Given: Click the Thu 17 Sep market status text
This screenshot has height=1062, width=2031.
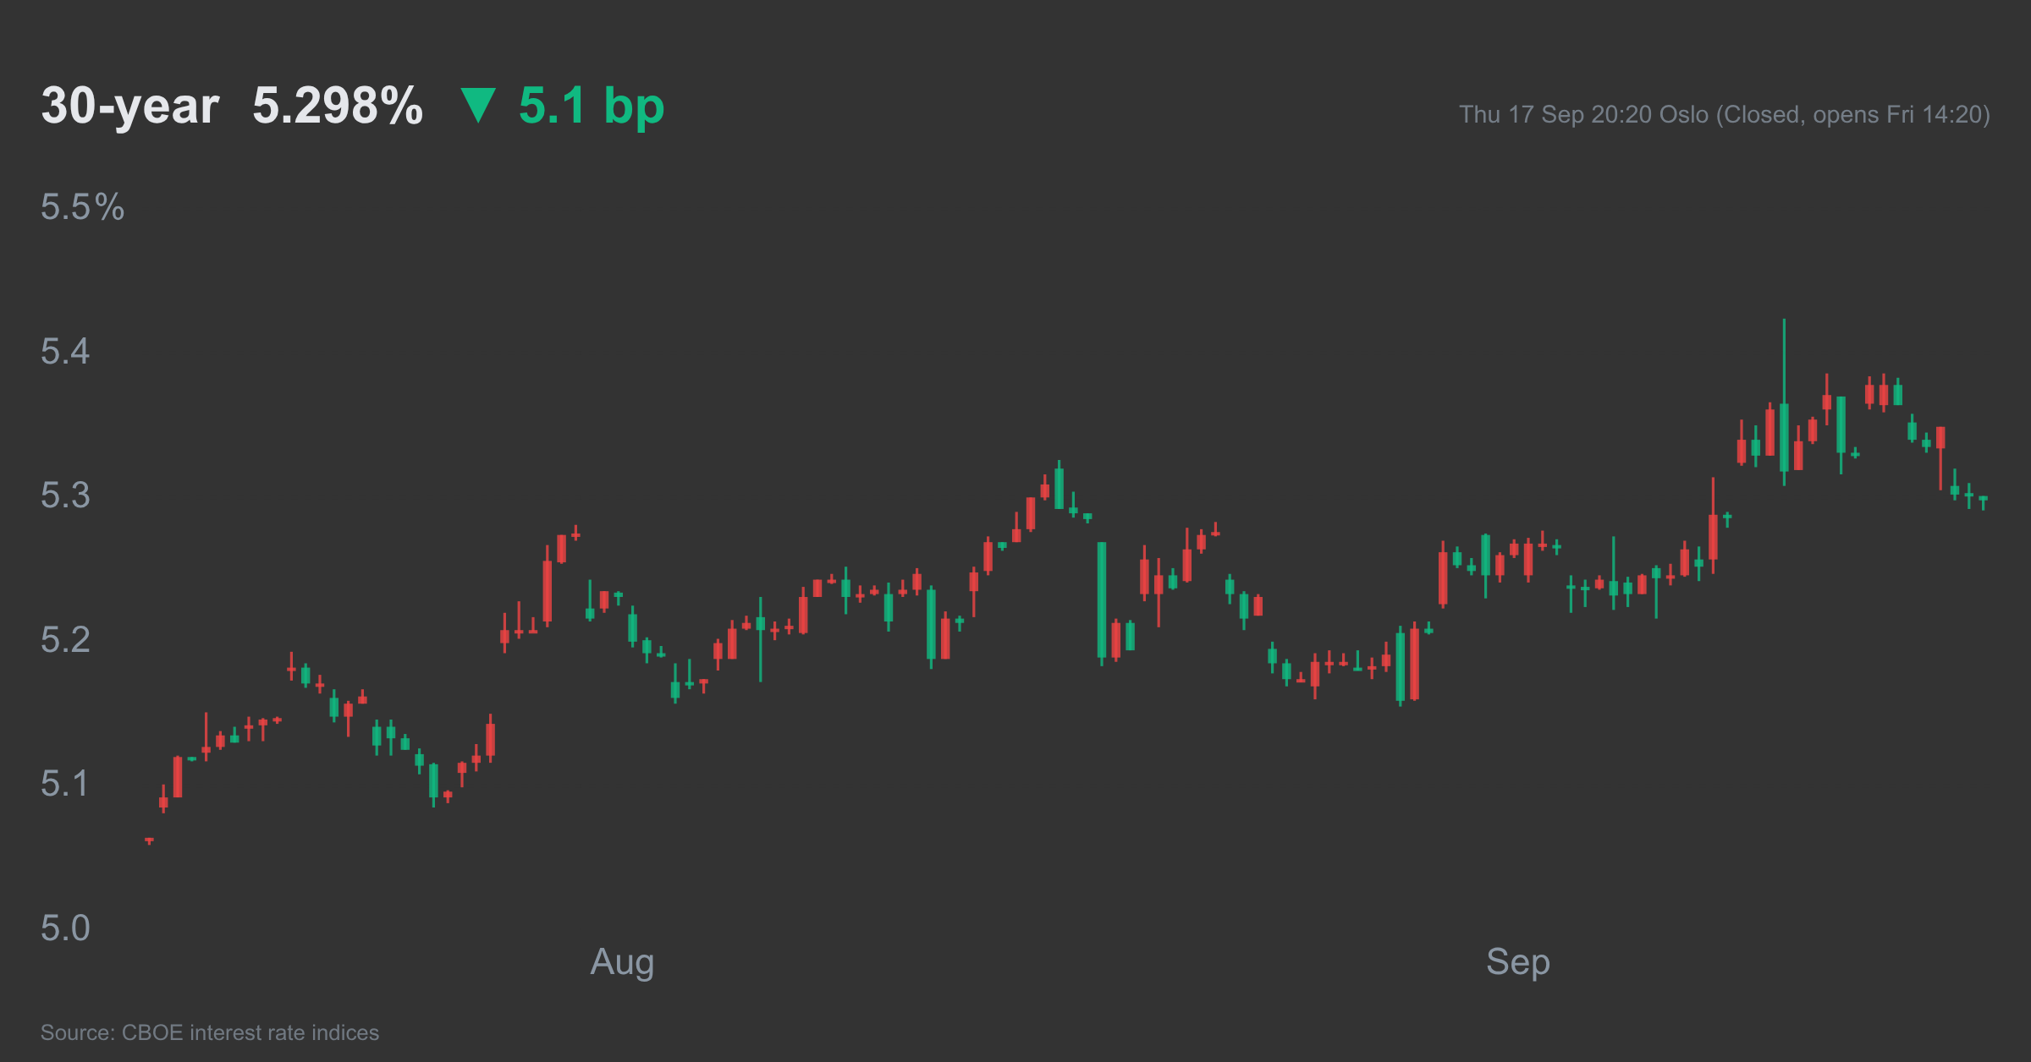Looking at the screenshot, I should point(1725,115).
